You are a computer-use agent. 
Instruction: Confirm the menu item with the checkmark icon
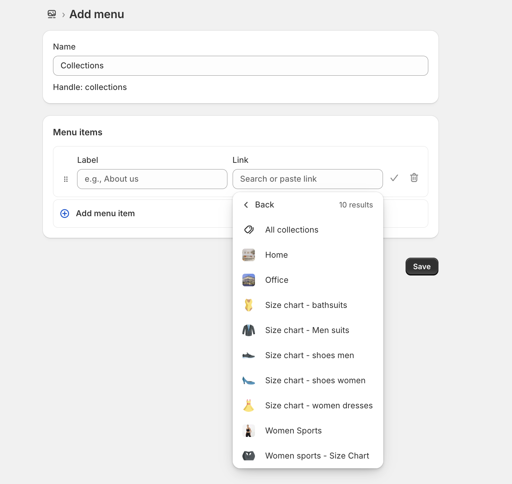pos(394,178)
